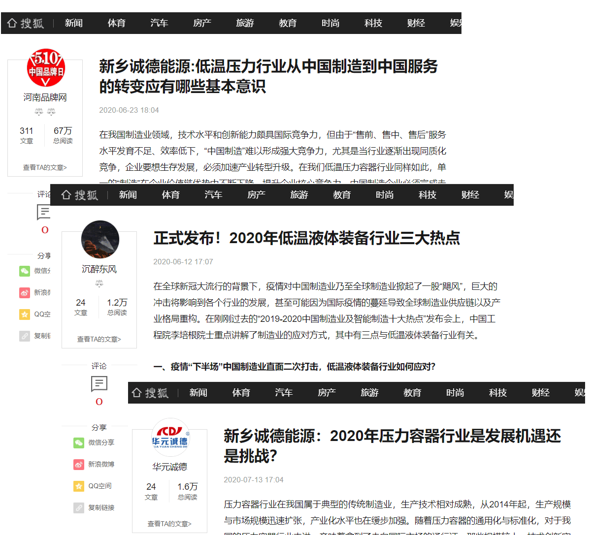Click 新浪微博 label in 沉醉东风 page
The height and width of the screenshot is (535, 591).
tap(101, 464)
